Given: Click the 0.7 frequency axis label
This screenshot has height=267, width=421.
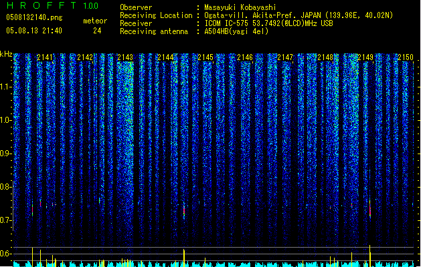Looking at the screenshot, I should [5, 220].
